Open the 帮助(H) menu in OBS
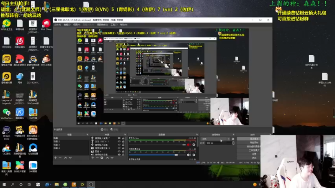The image size is (335, 188). point(124,25)
